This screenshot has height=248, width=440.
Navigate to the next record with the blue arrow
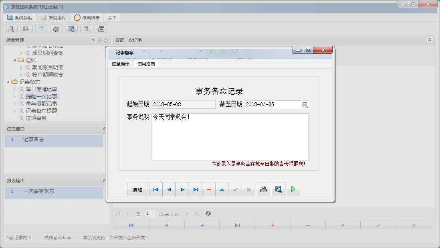click(182, 189)
